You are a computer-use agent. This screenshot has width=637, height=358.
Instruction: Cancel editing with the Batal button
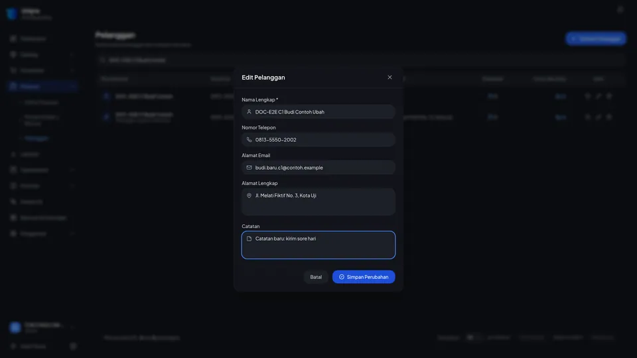point(316,277)
